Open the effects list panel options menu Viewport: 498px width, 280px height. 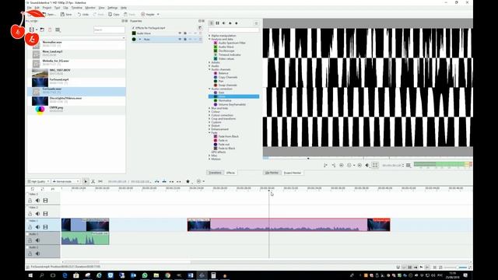(256, 23)
